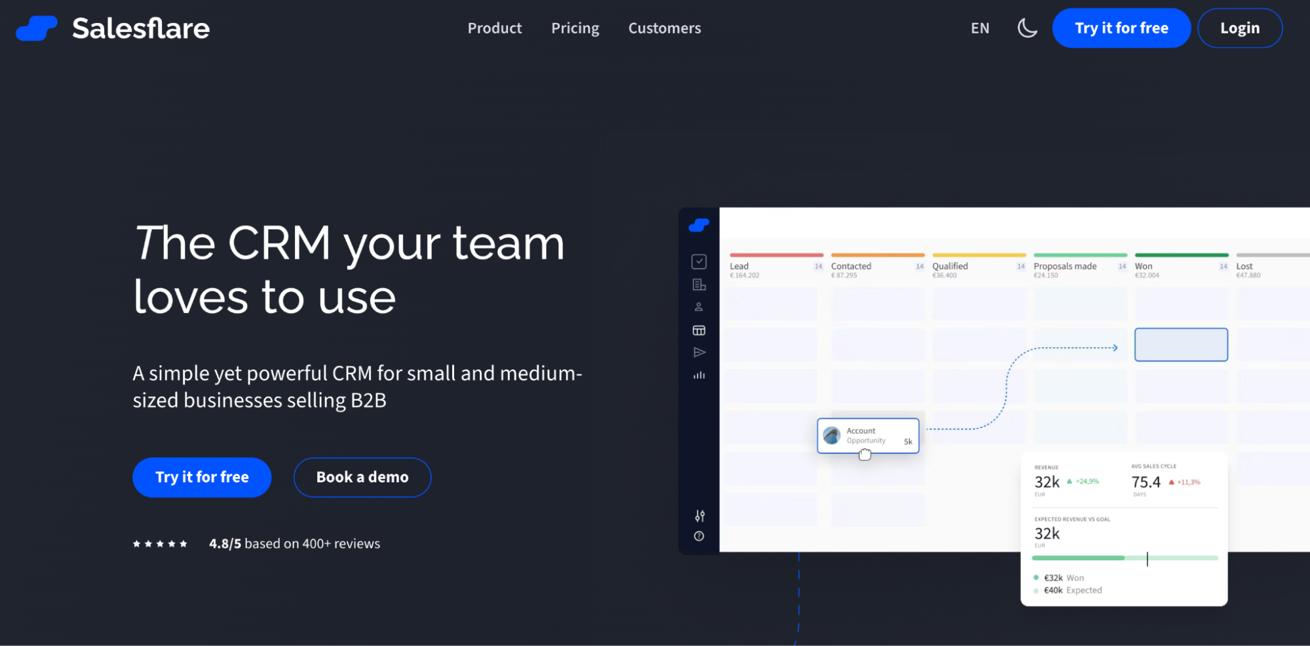Open the Customers menu
1310x646 pixels.
point(665,28)
